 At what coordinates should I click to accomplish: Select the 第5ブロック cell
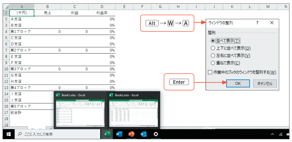(x=22, y=106)
